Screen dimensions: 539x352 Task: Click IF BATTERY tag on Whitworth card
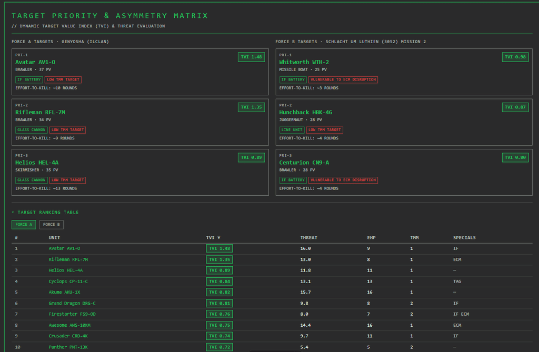(x=293, y=79)
